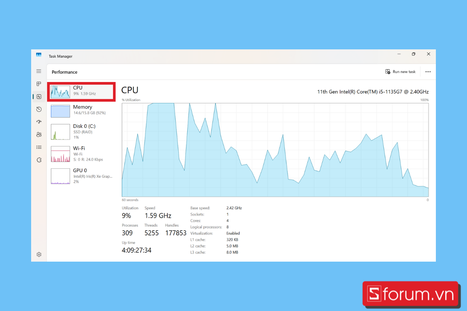Select the Performance page icon in sidebar

[39, 97]
